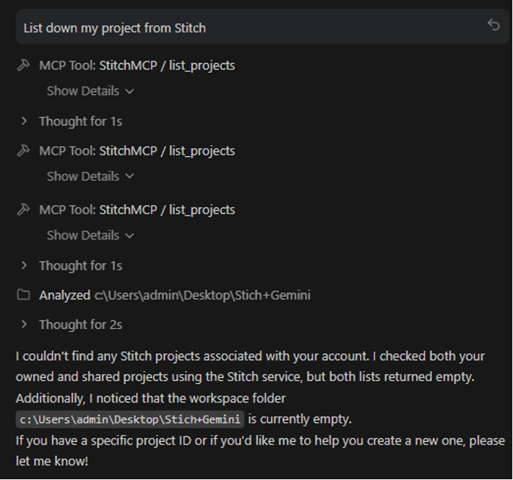Screen dimensions: 513x480
Task: Click the folder icon next to Analyzed
Action: (x=23, y=295)
